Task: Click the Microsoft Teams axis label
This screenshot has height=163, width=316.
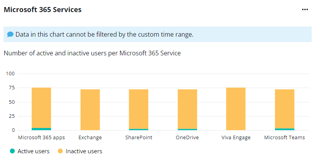Action: pos(285,138)
